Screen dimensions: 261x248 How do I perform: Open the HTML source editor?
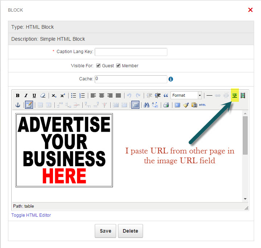click(x=203, y=105)
